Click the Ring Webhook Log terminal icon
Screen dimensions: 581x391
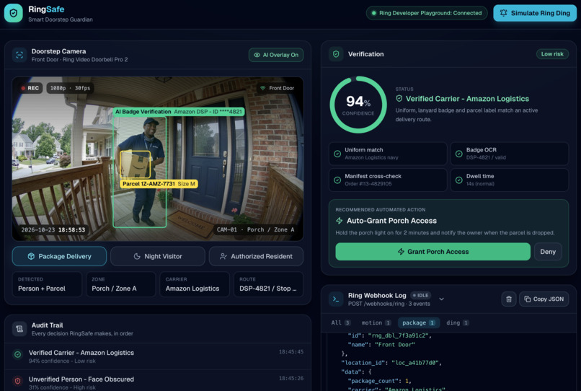pyautogui.click(x=336, y=299)
